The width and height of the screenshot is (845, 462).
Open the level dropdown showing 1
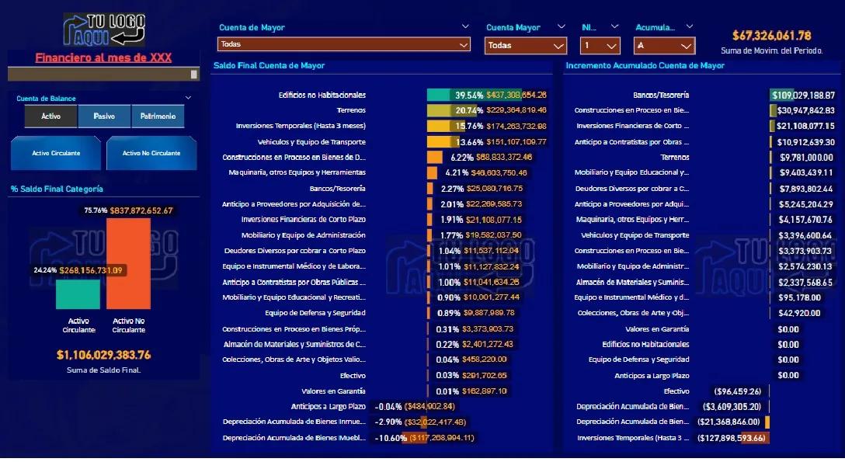pos(600,46)
